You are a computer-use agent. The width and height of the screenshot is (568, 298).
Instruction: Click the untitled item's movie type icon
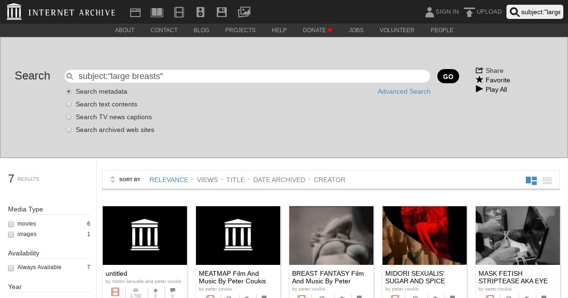(x=115, y=292)
